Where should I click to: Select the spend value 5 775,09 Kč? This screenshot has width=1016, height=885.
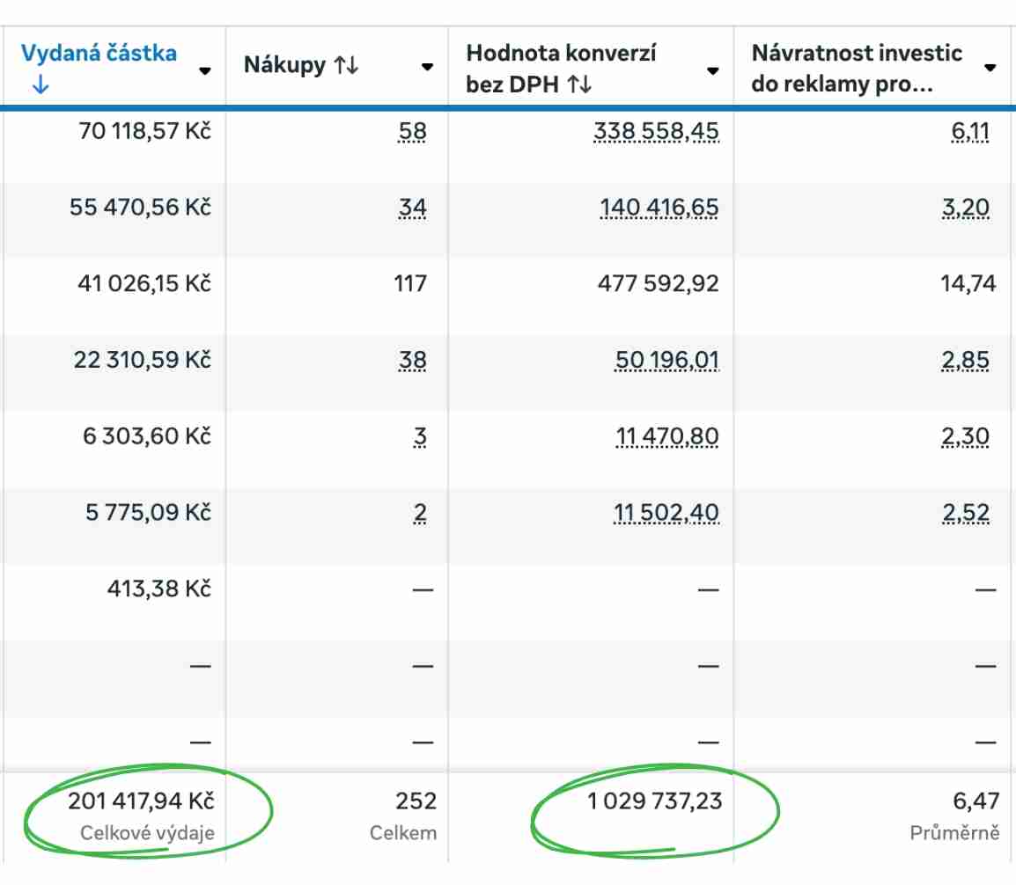[149, 512]
